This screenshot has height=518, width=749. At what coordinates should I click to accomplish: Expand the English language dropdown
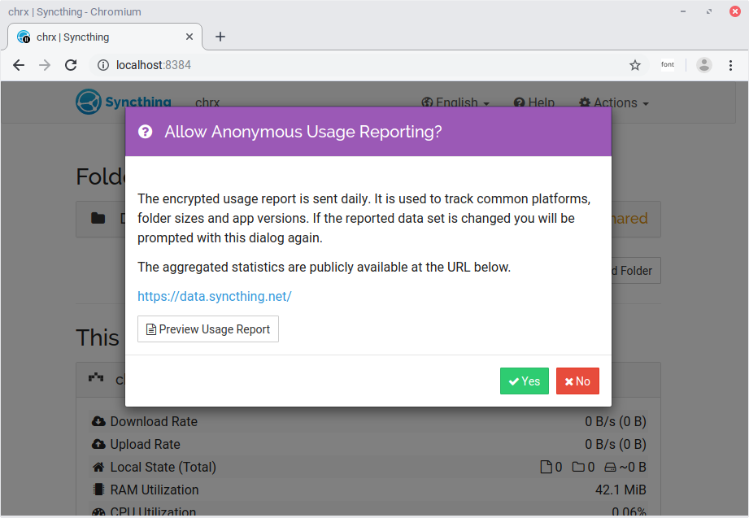coord(455,102)
